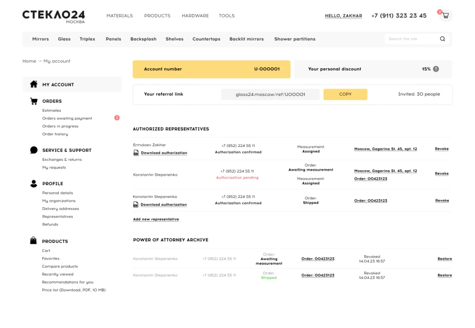Open Favorites
The height and width of the screenshot is (328, 475).
tap(50, 259)
